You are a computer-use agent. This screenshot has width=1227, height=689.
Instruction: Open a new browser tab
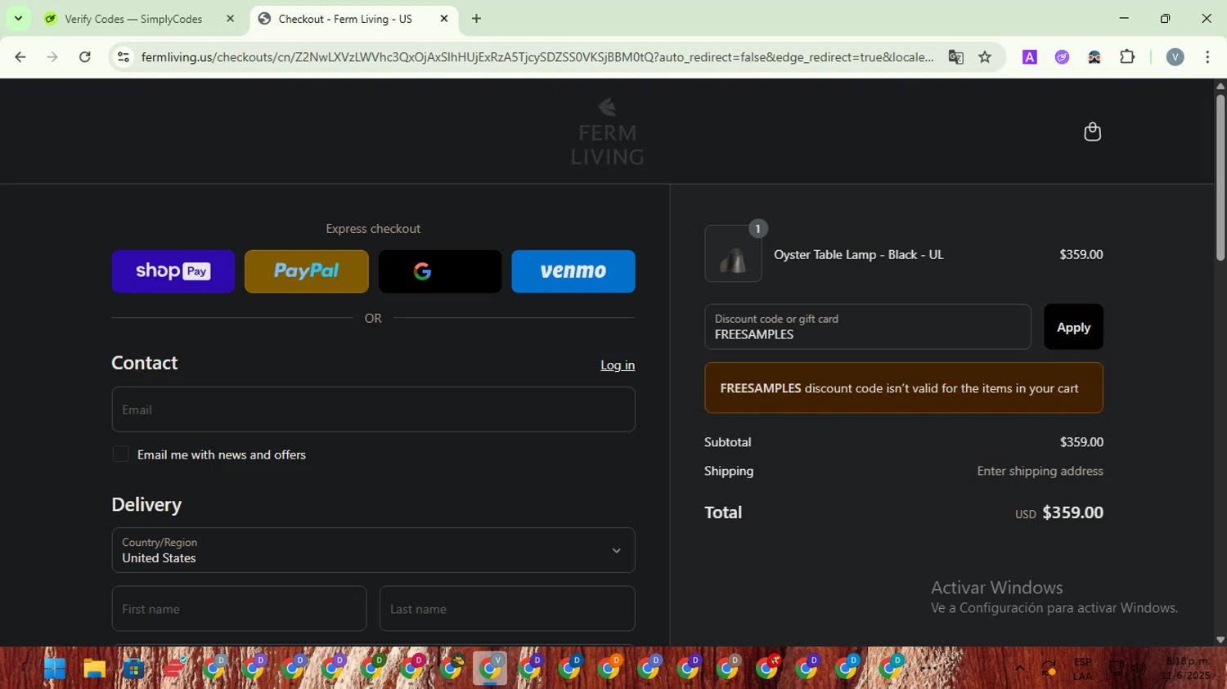click(x=476, y=19)
